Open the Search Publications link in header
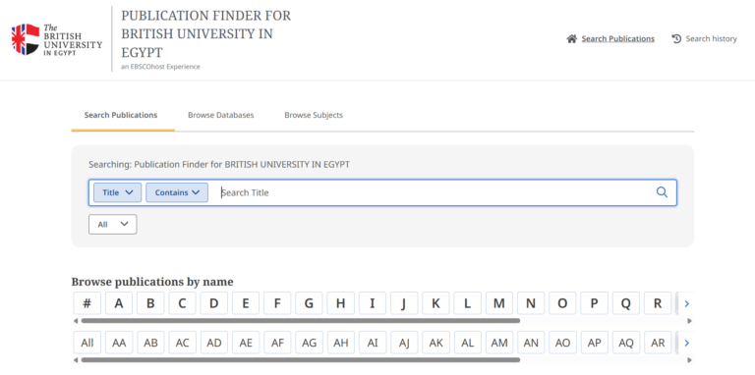This screenshot has height=375, width=755. coord(617,39)
